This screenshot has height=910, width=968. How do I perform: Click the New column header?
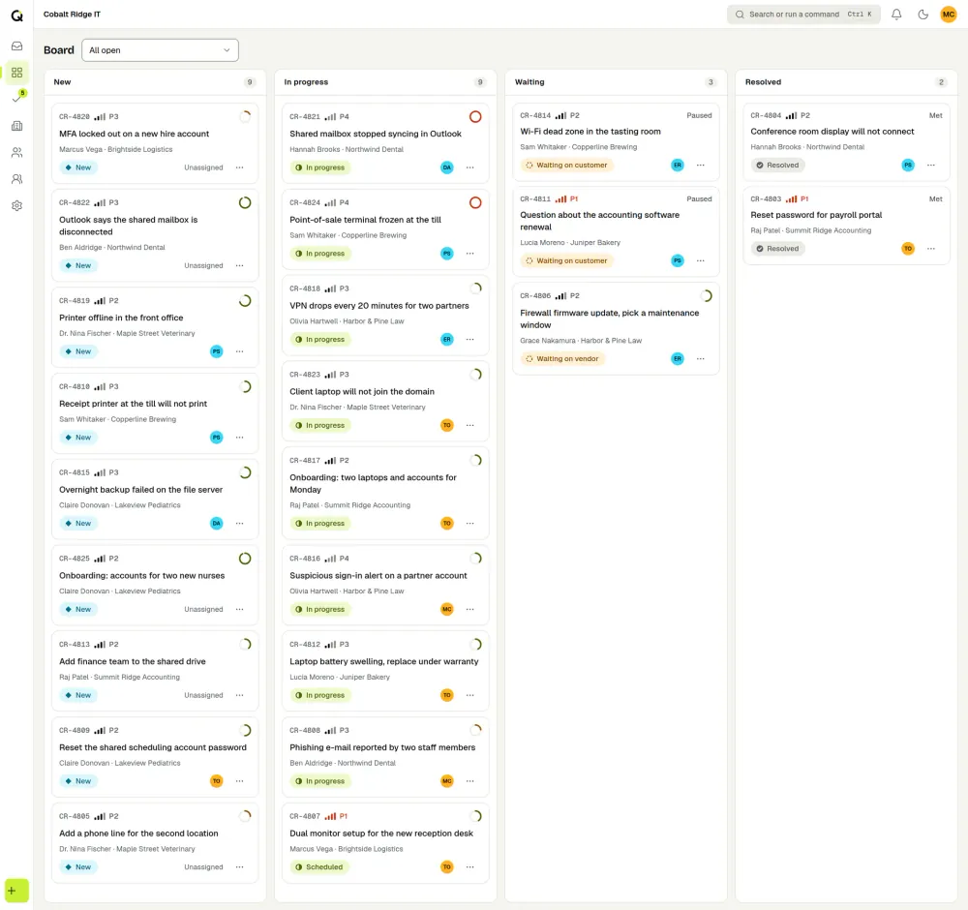pyautogui.click(x=62, y=82)
